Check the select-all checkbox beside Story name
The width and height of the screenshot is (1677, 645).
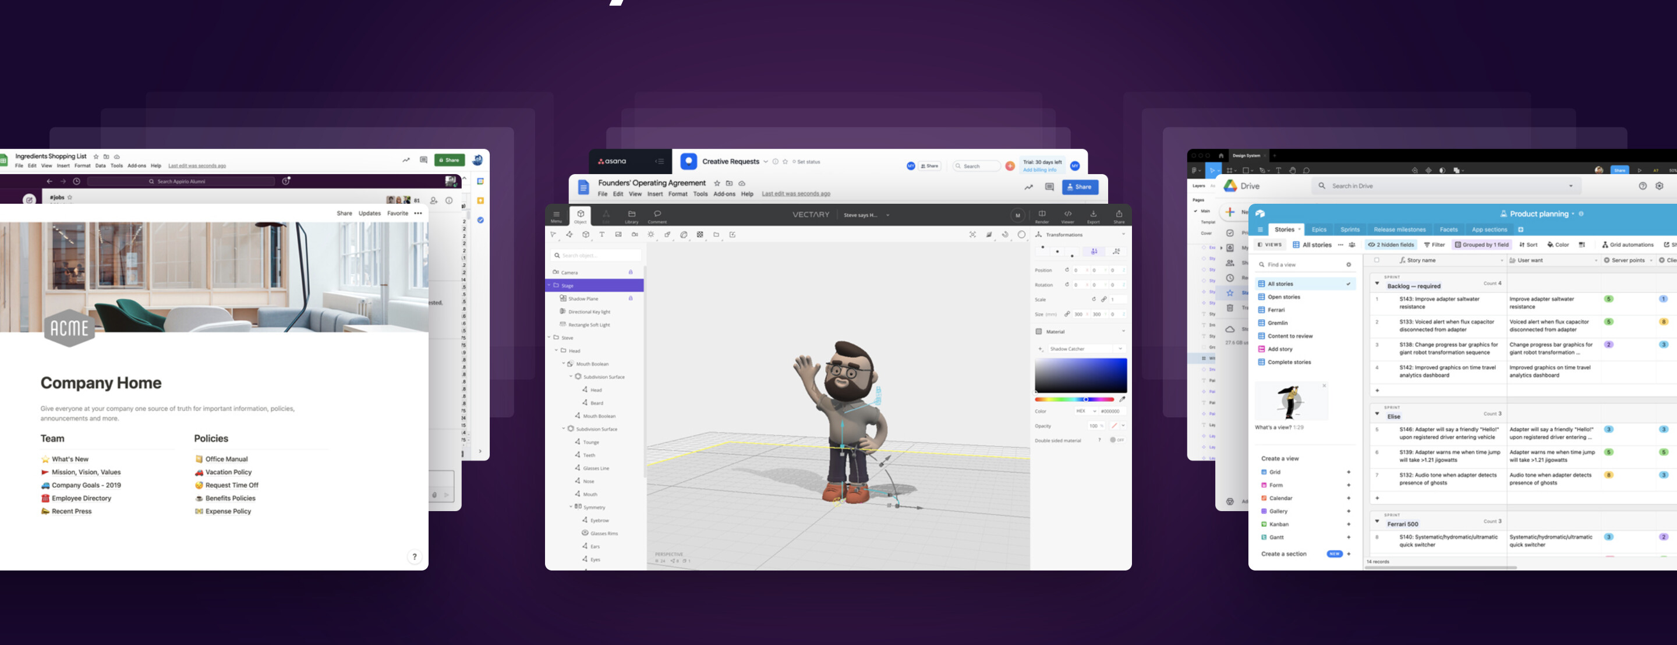point(1376,260)
